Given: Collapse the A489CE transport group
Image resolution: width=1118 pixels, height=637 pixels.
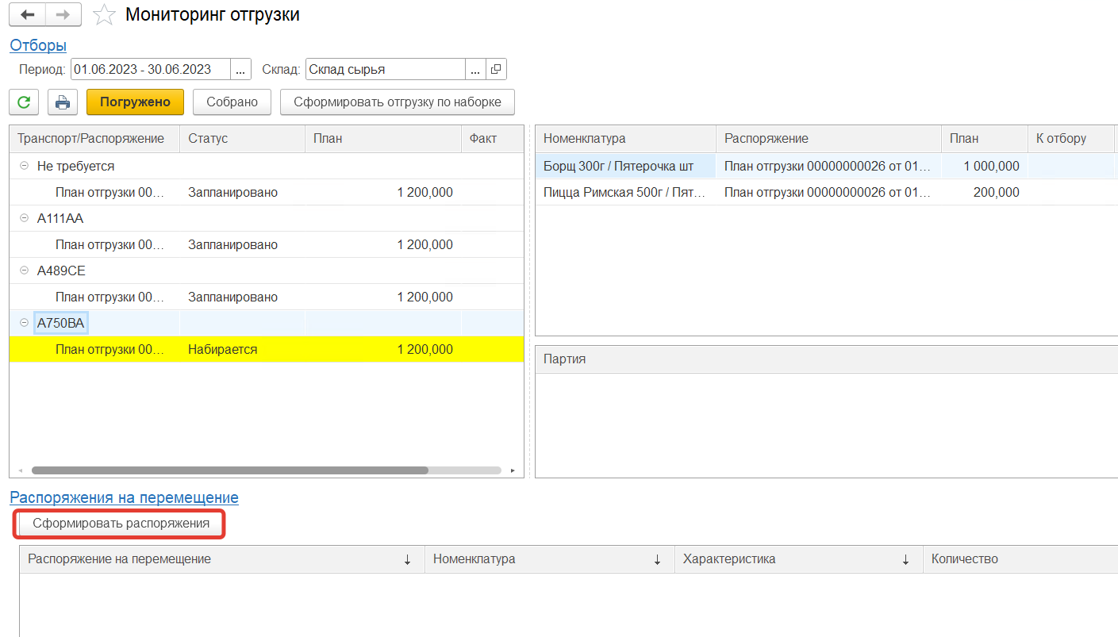Looking at the screenshot, I should tap(24, 271).
